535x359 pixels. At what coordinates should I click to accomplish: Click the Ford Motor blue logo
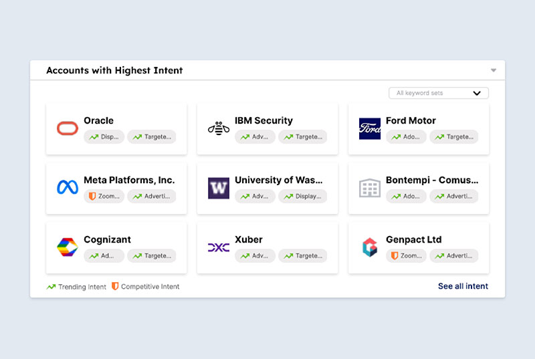(x=370, y=128)
